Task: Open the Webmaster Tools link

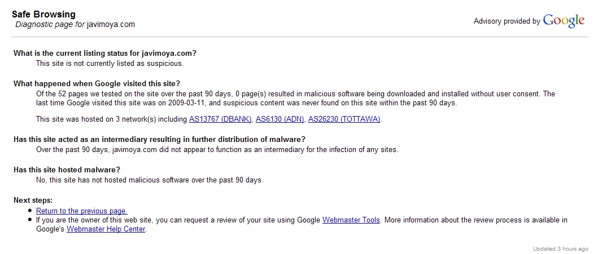Action: click(x=351, y=220)
